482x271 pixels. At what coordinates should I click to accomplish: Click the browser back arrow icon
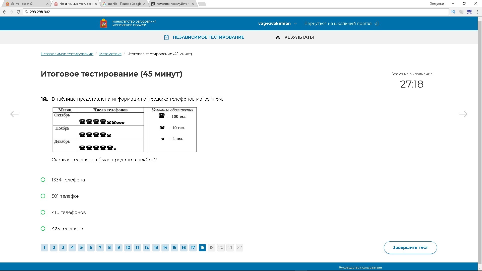click(5, 12)
